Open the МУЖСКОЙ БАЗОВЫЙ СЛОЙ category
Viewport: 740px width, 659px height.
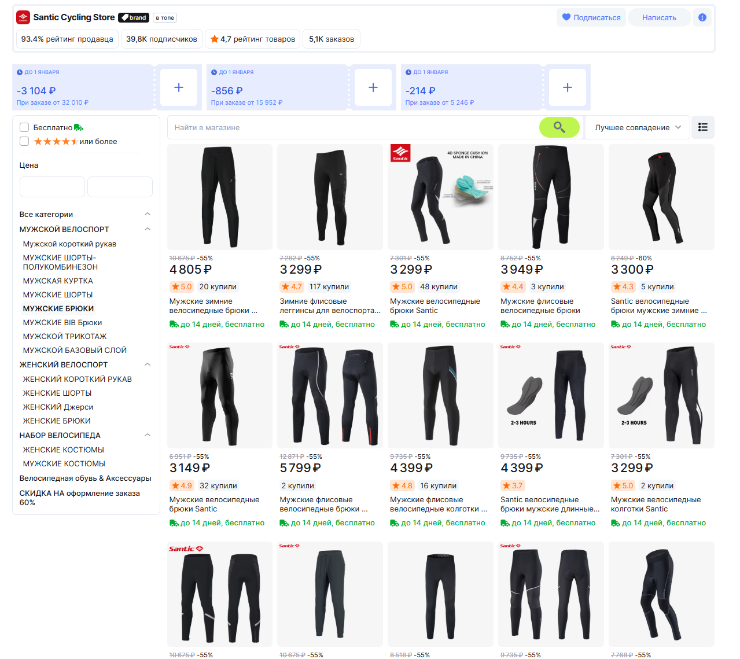pyautogui.click(x=75, y=350)
